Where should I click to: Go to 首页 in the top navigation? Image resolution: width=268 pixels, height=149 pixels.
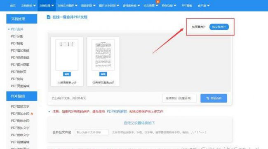[13, 5]
